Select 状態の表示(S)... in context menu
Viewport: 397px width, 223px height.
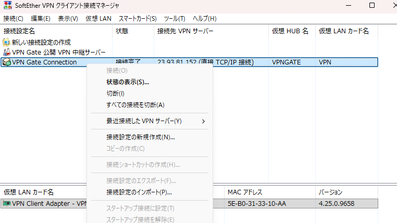128,82
